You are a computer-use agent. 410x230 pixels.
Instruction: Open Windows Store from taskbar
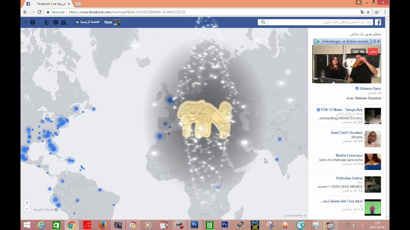56,225
